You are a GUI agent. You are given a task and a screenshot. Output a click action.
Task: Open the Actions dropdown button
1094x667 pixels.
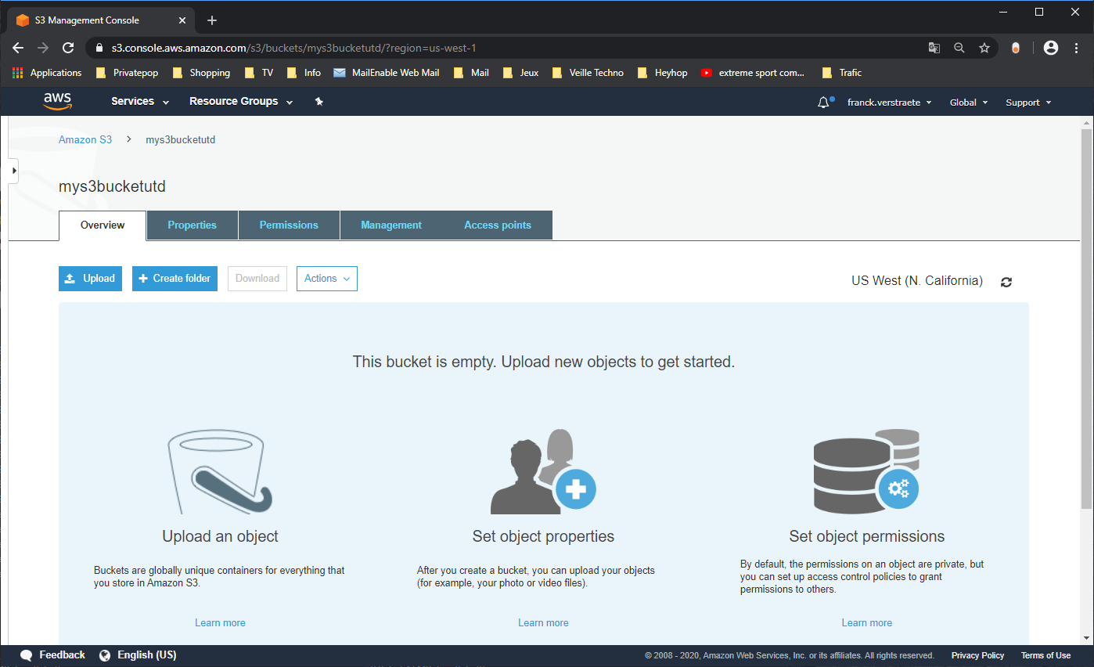click(327, 279)
